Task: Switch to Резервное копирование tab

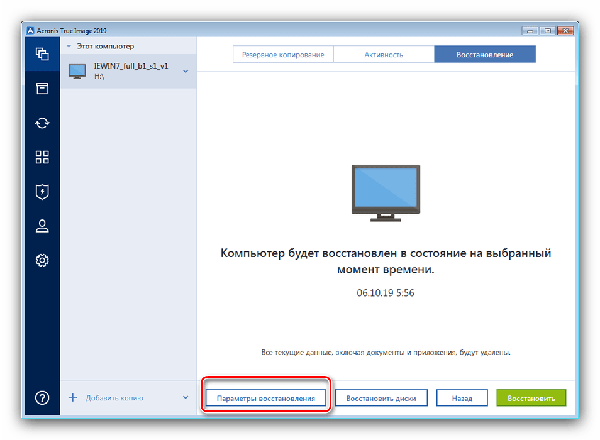Action: [283, 54]
